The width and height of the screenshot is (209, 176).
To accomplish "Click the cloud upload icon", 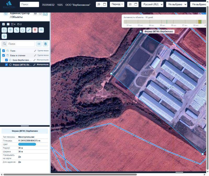I will pyautogui.click(x=41, y=30).
